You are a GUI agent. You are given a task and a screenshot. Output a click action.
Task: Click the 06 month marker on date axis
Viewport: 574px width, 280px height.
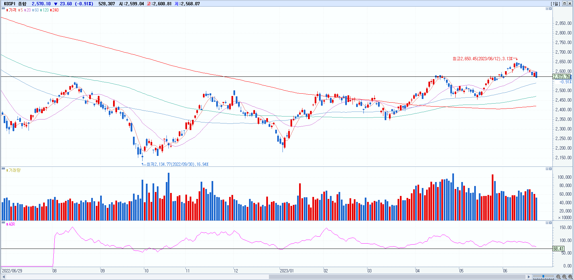click(505, 271)
